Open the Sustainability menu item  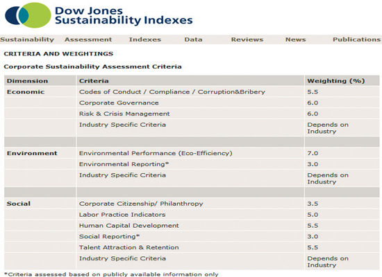click(27, 39)
